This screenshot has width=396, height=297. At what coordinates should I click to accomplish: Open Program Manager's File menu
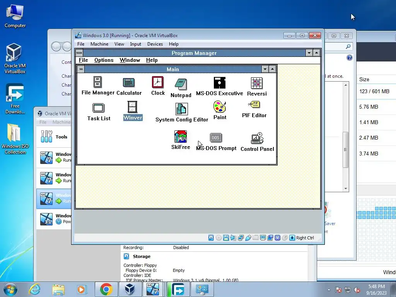[x=84, y=60]
